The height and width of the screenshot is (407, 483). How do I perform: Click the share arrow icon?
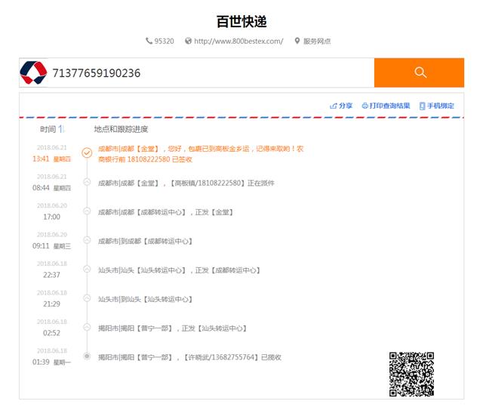point(333,106)
